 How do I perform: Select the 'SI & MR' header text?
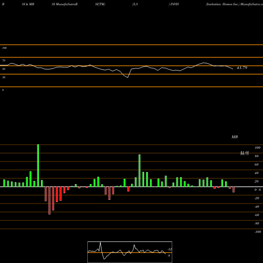click(28, 4)
